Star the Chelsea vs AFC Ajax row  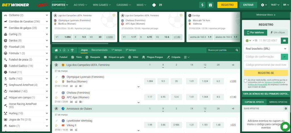56,97
